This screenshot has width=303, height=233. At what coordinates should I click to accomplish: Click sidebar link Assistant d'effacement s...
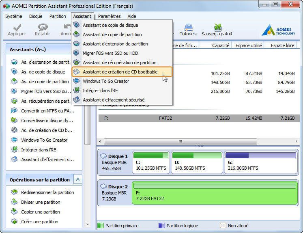point(47,160)
